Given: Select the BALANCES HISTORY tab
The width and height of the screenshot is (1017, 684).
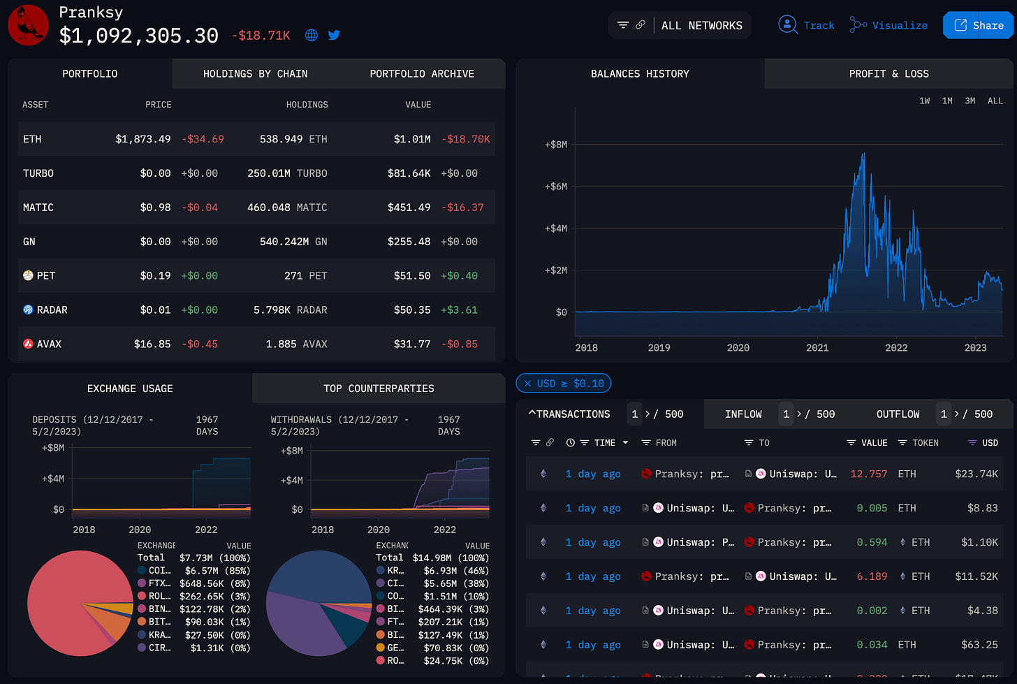Looking at the screenshot, I should pyautogui.click(x=640, y=73).
